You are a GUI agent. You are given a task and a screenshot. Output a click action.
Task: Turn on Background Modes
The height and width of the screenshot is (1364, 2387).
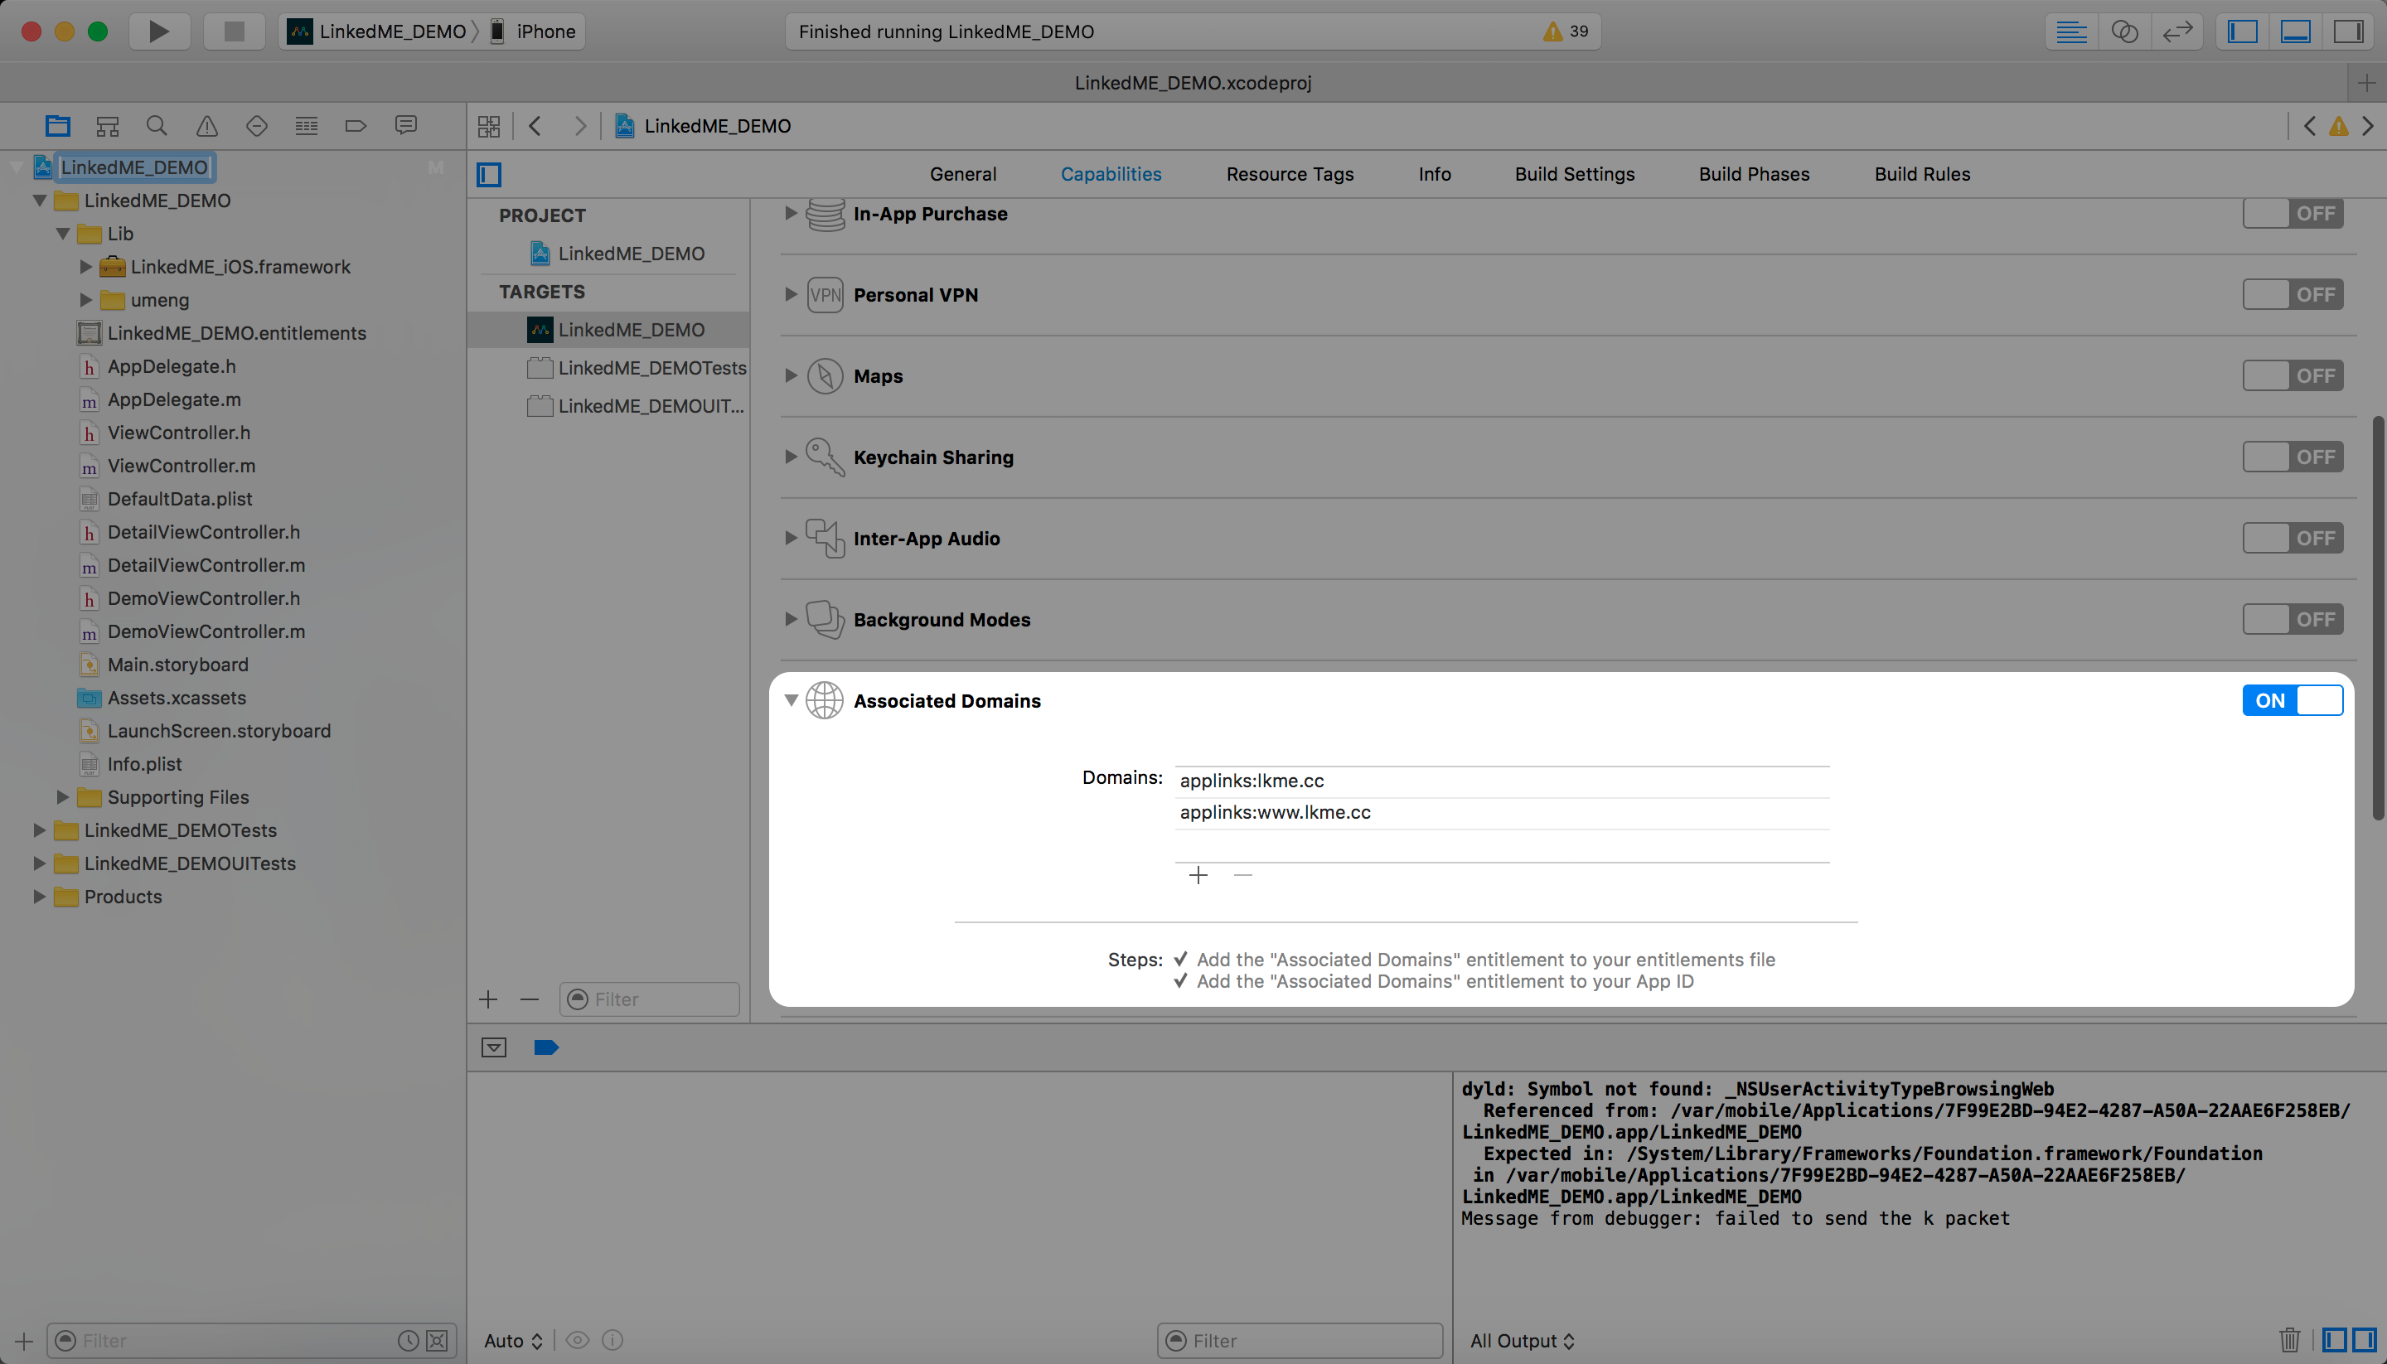click(2293, 619)
